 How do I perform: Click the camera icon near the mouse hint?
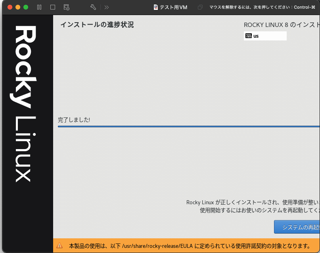[200, 7]
